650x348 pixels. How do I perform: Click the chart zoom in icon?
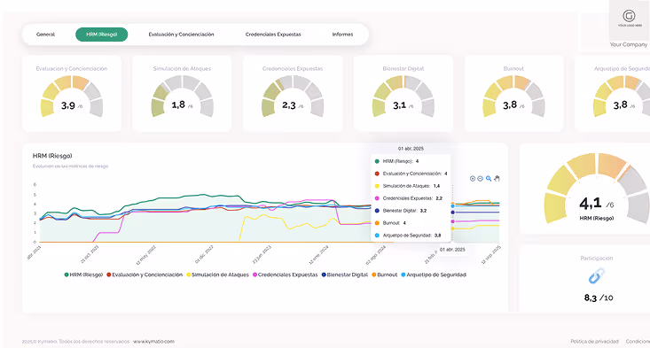[472, 178]
